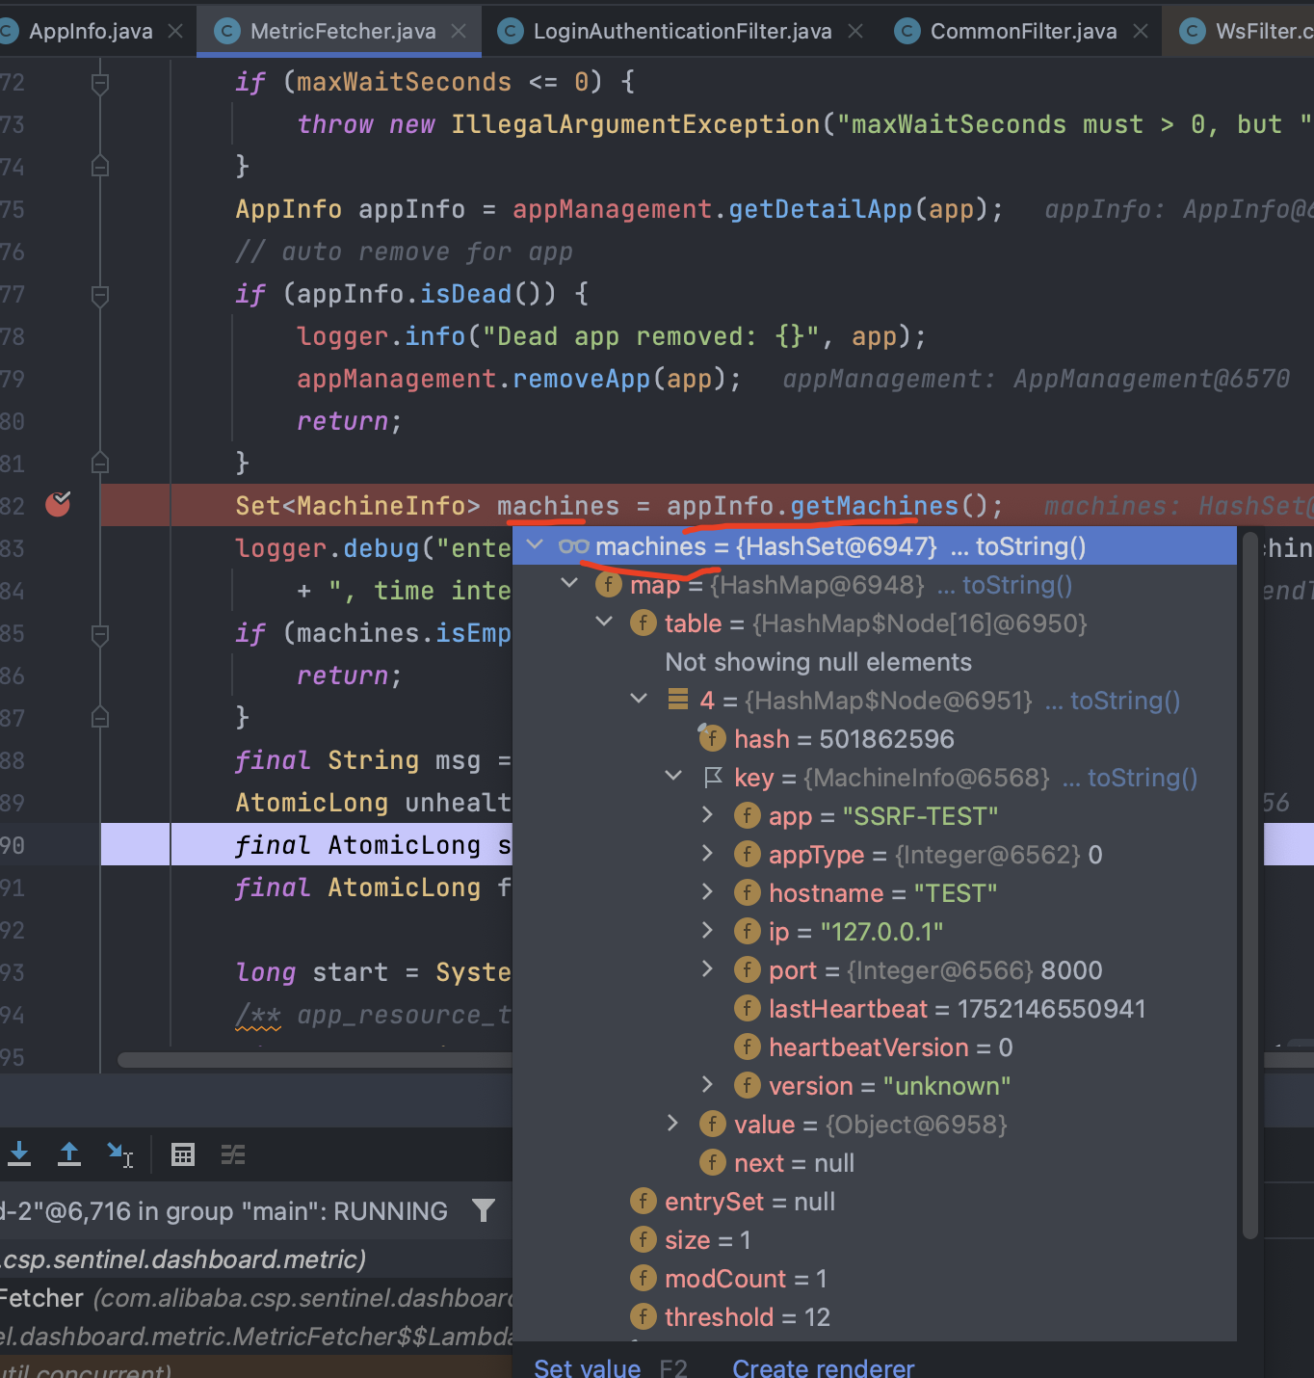Viewport: 1314px width, 1378px height.
Task: Expand the hostname field node
Action: point(708,892)
